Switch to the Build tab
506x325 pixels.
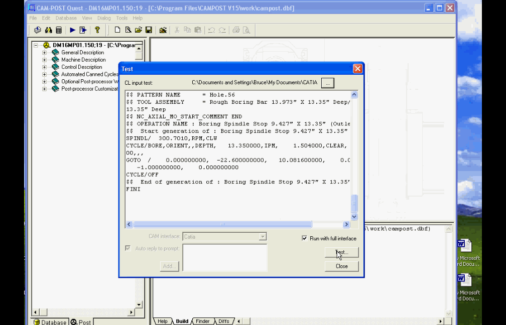182,321
